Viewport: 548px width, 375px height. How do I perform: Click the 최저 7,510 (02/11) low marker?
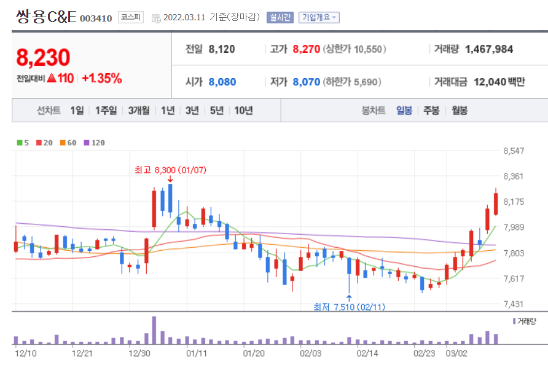coord(349,307)
